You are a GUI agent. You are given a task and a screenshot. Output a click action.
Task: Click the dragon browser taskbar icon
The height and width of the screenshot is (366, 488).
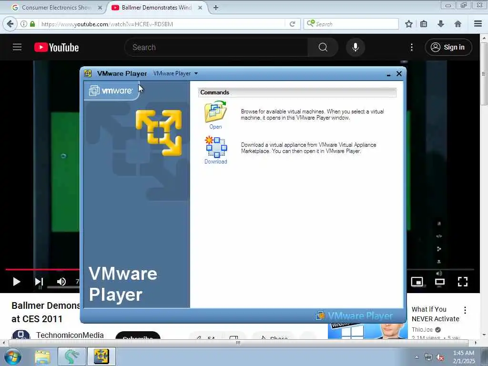click(71, 356)
